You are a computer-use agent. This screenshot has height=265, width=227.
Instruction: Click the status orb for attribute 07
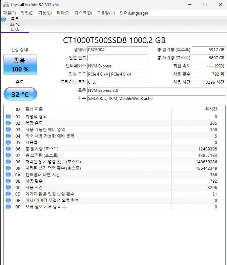point(8,155)
